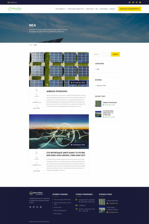Select the Νέα category in sidebar
The width and height of the screenshot is (149, 224).
[98, 69]
